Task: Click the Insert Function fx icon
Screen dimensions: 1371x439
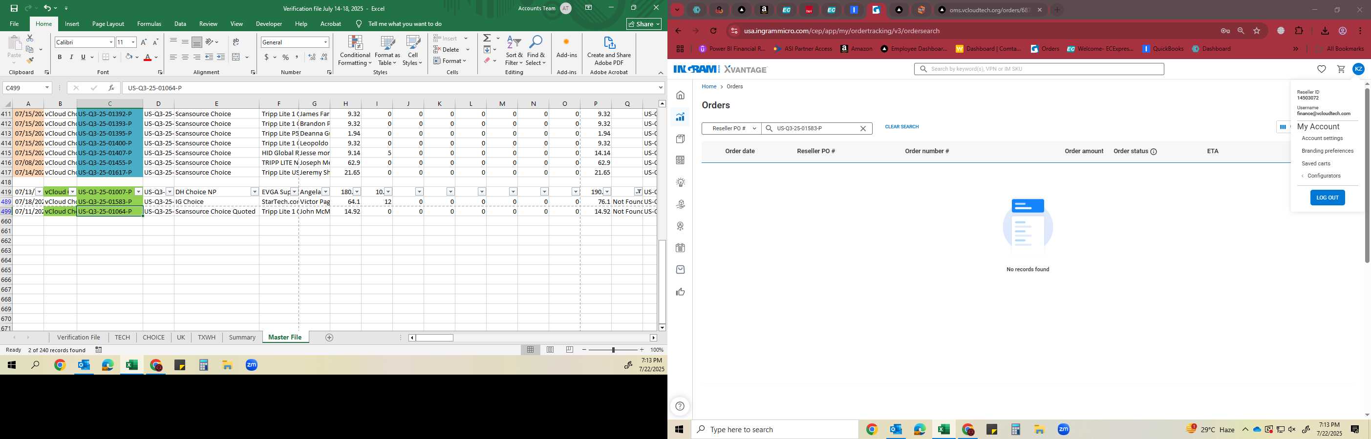Action: point(111,88)
